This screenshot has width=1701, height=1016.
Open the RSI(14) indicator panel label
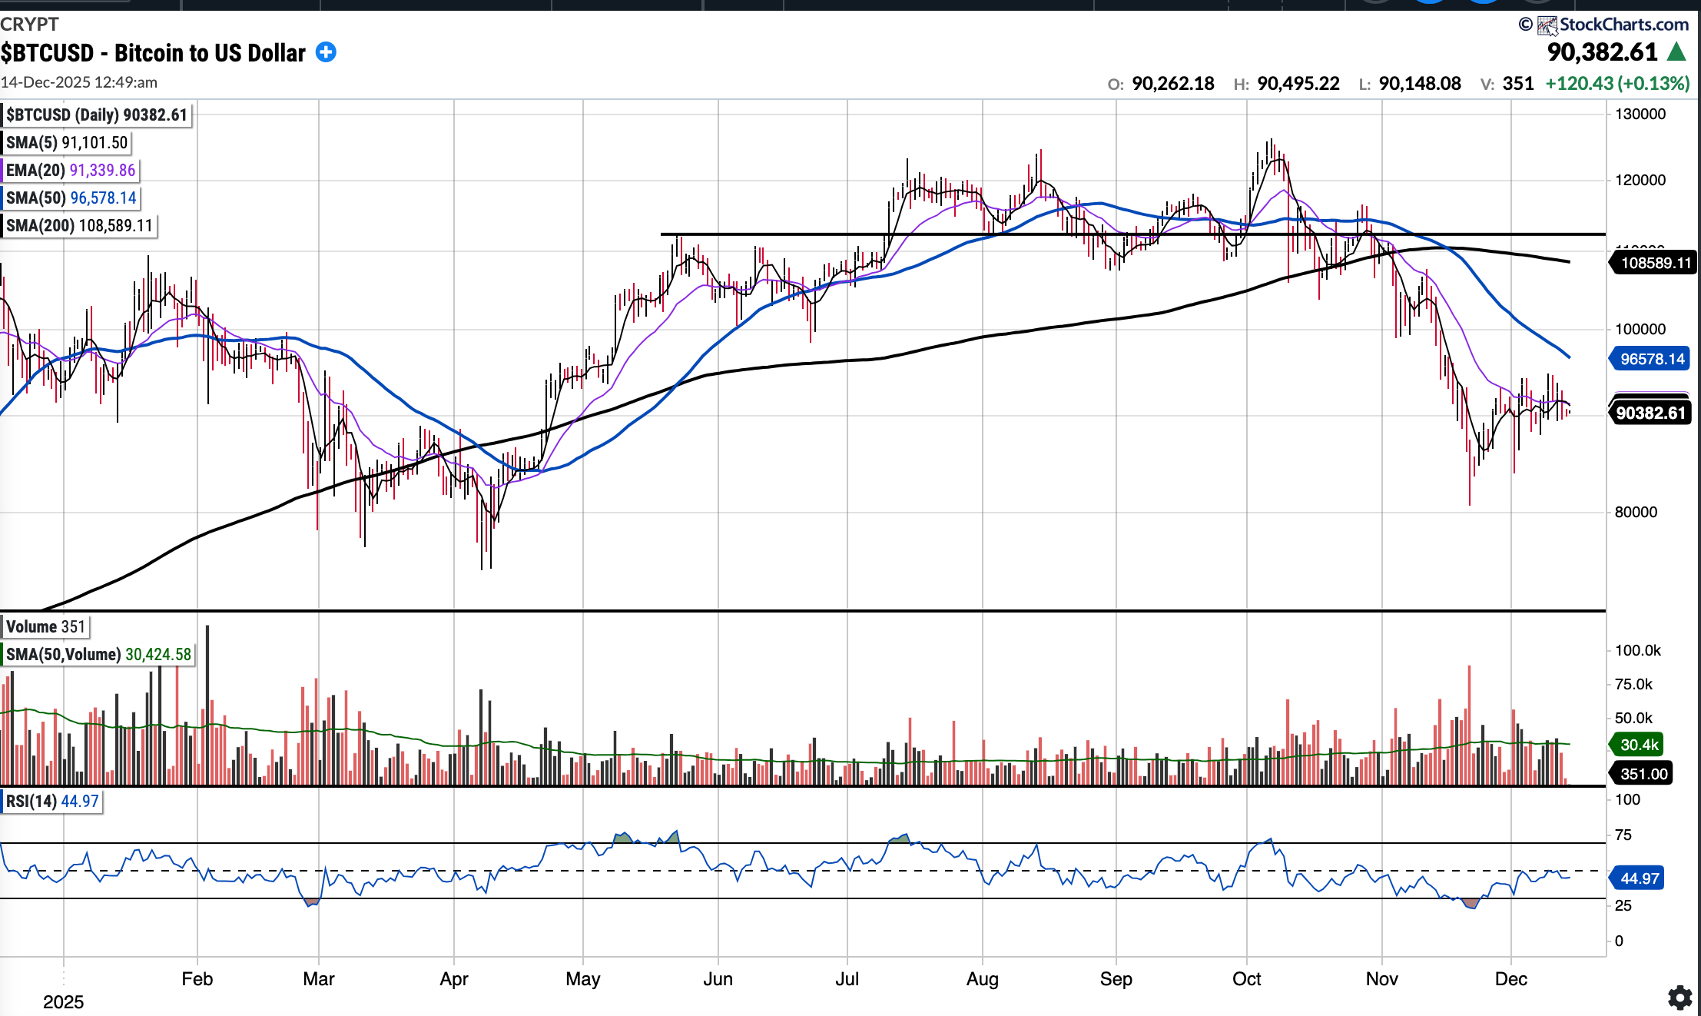click(51, 801)
